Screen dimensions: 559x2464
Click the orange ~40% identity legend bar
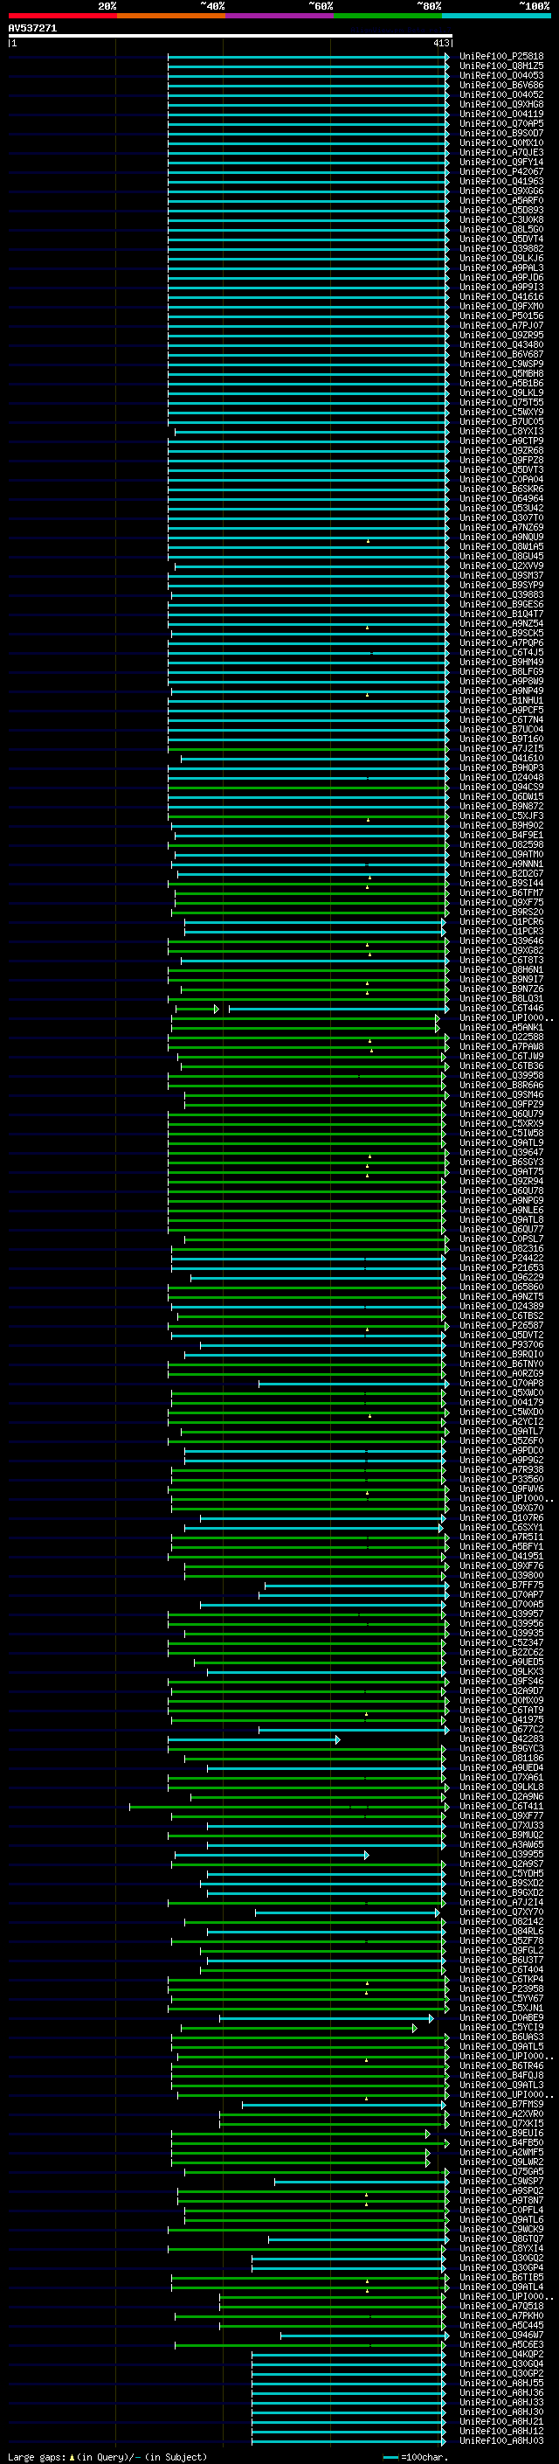coord(171,16)
